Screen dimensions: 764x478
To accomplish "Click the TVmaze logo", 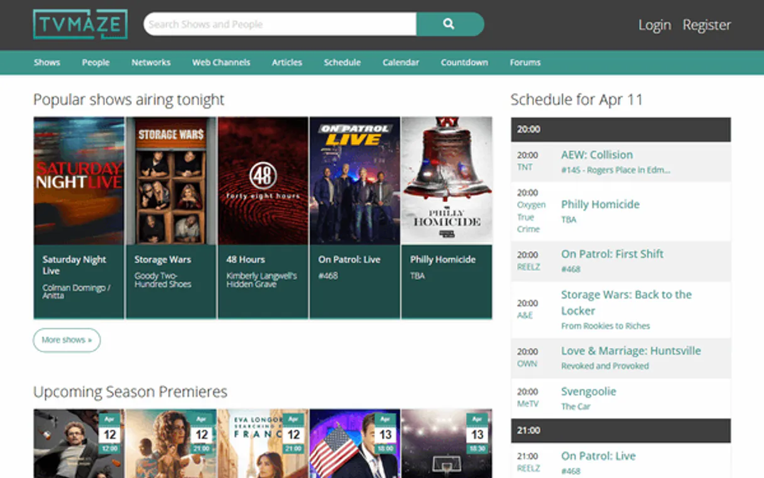I will [x=80, y=25].
